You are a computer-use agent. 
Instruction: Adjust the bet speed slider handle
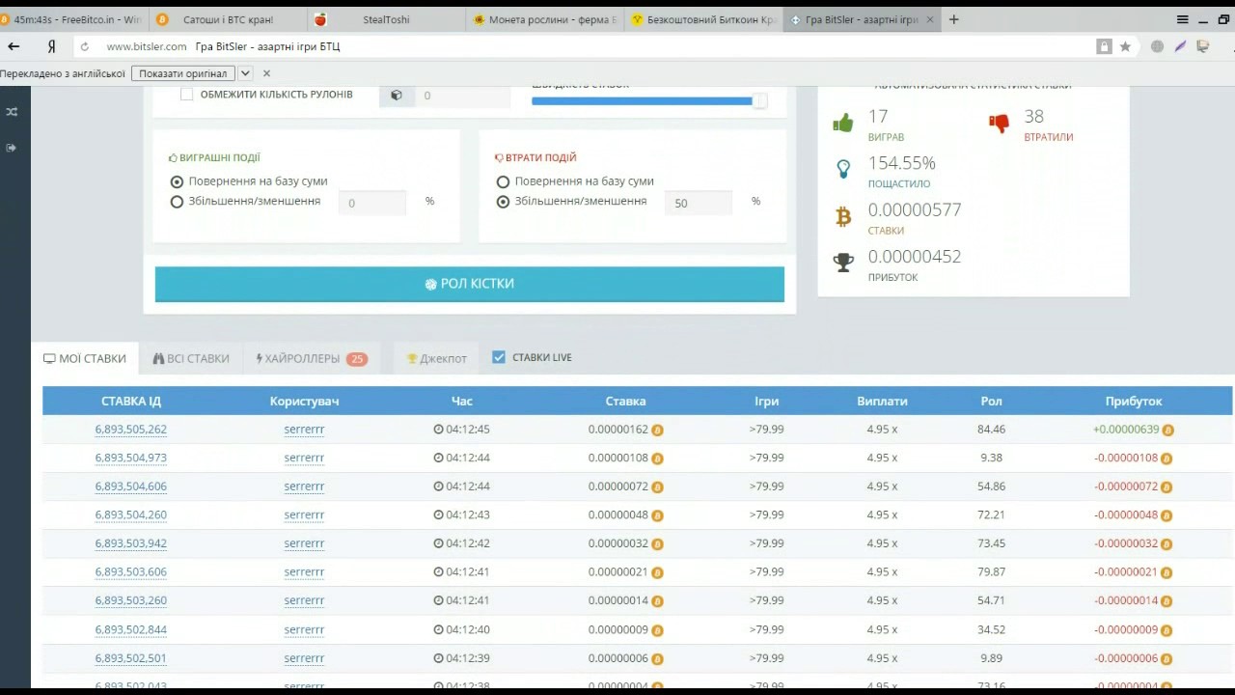[760, 100]
